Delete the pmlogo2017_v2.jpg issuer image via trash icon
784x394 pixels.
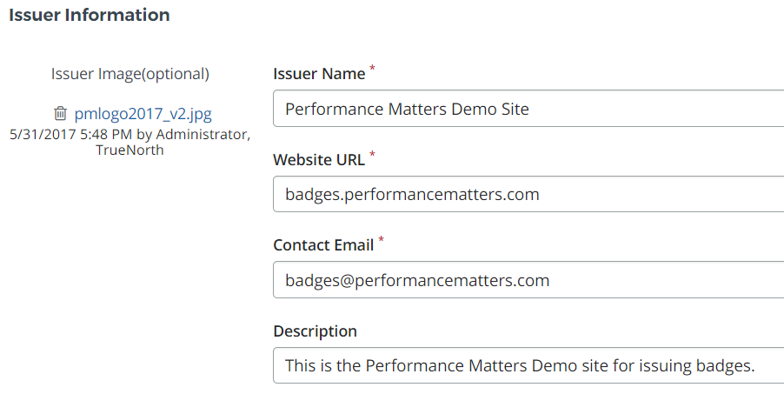[60, 113]
